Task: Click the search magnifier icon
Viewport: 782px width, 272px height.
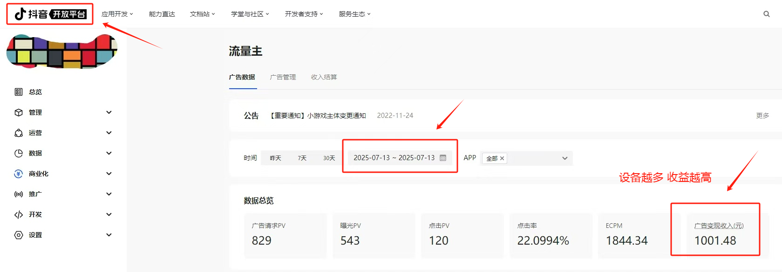Action: pyautogui.click(x=766, y=14)
